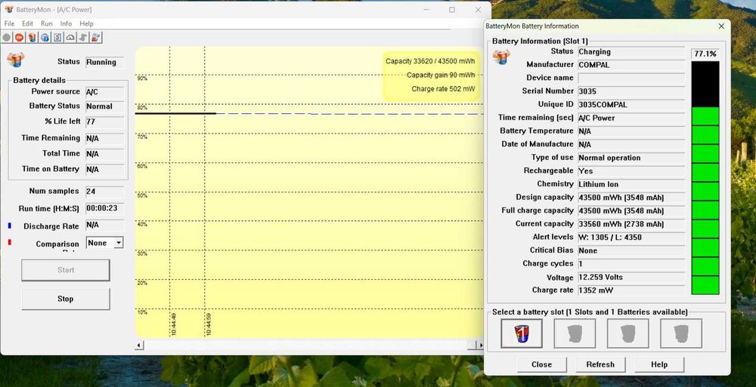Click the Critical Bias value None
Screen dimensions: 756x387
pos(631,250)
